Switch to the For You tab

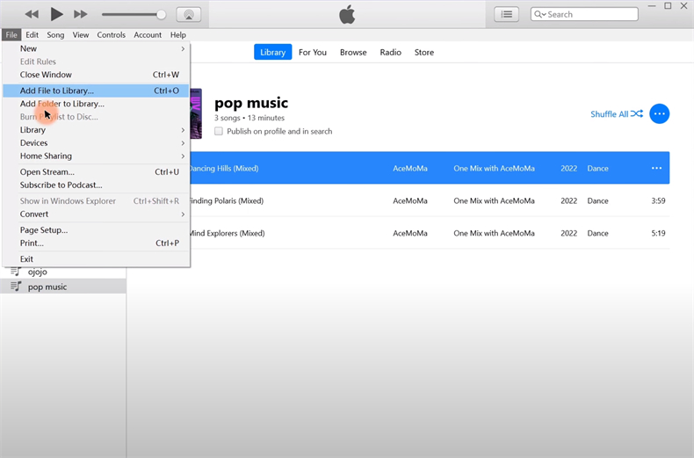313,52
